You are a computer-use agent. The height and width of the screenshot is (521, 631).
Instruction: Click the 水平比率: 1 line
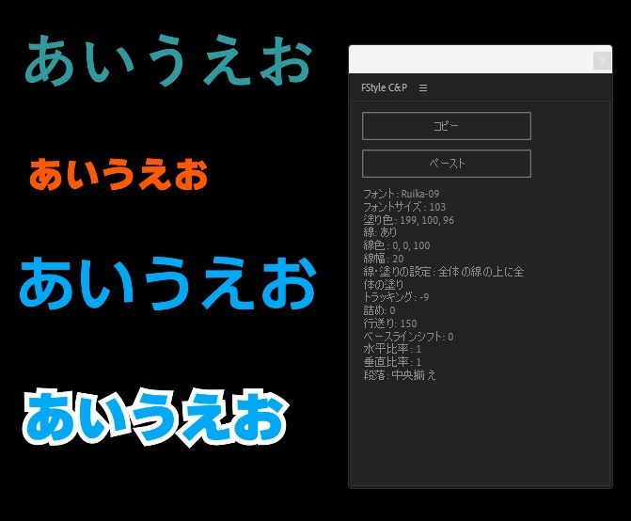(x=392, y=349)
